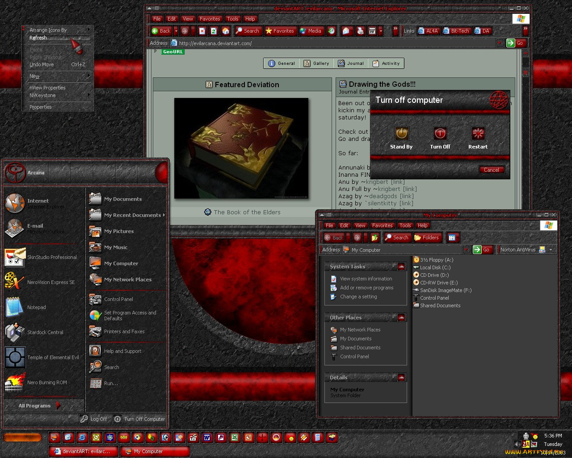Click the Norton AntiVirus toolbar item

[x=518, y=250]
